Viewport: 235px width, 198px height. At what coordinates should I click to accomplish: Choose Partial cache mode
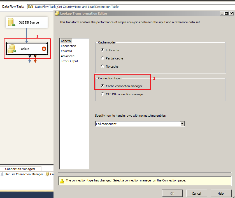coord(102,58)
